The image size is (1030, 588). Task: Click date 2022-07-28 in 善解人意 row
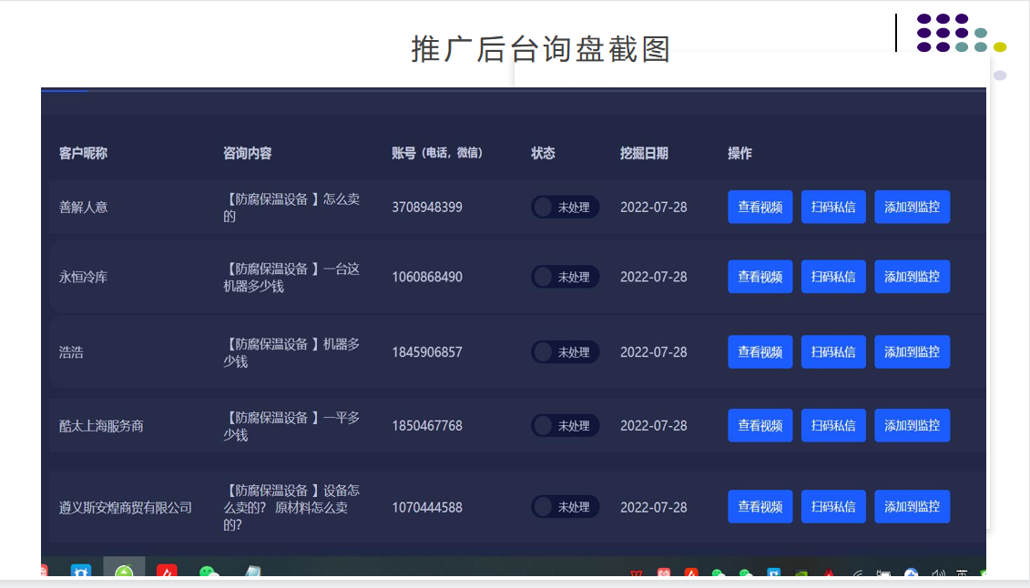pos(654,208)
